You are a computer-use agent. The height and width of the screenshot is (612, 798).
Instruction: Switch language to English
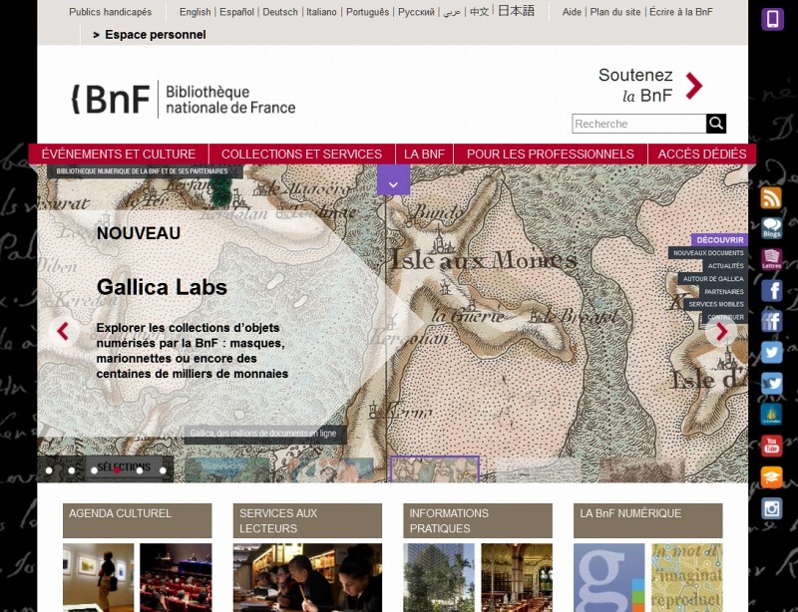pyautogui.click(x=195, y=12)
